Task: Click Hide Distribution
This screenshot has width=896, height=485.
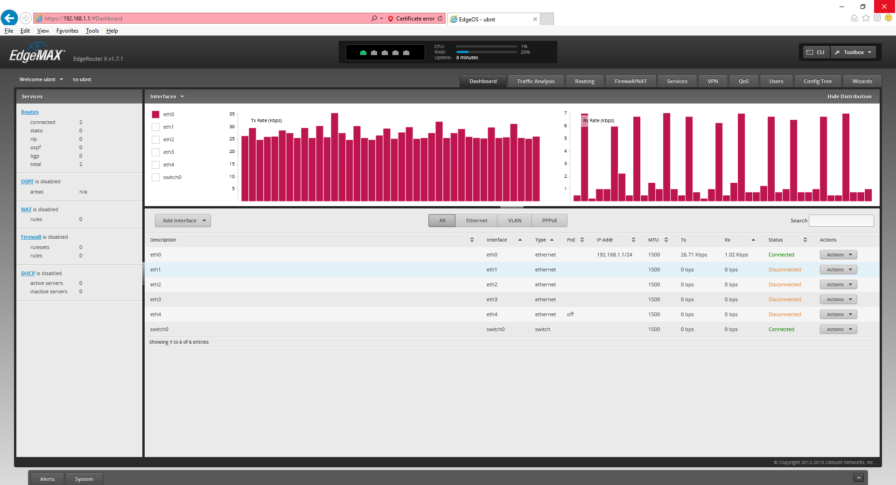Action: [849, 97]
